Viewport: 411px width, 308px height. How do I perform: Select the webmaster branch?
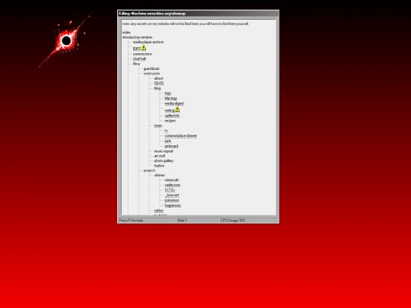point(151,74)
